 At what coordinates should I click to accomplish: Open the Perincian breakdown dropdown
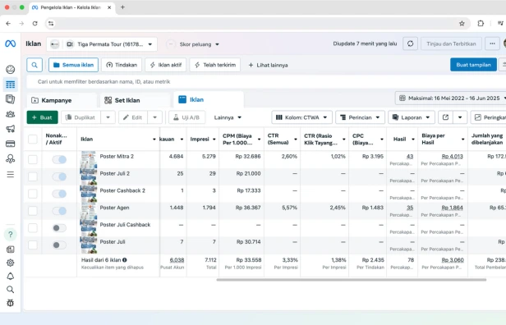[360, 117]
